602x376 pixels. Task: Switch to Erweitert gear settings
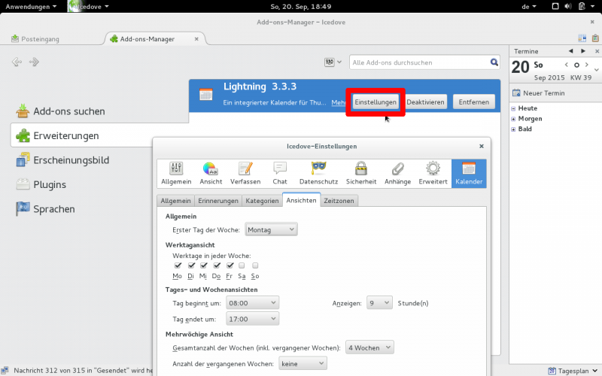[x=433, y=173]
